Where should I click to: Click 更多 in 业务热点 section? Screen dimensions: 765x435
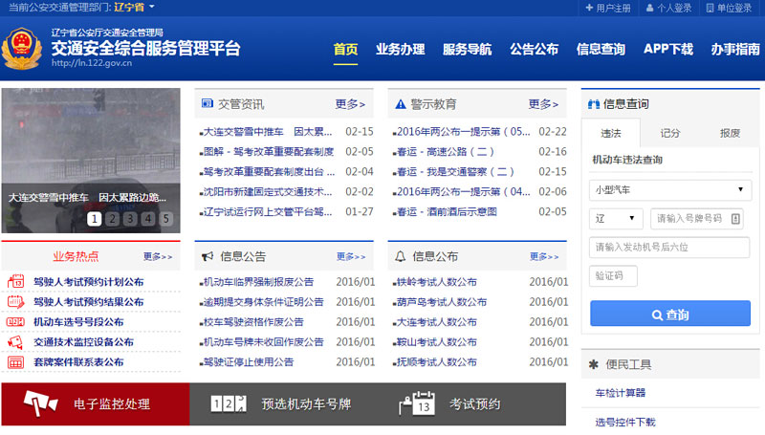(158, 256)
